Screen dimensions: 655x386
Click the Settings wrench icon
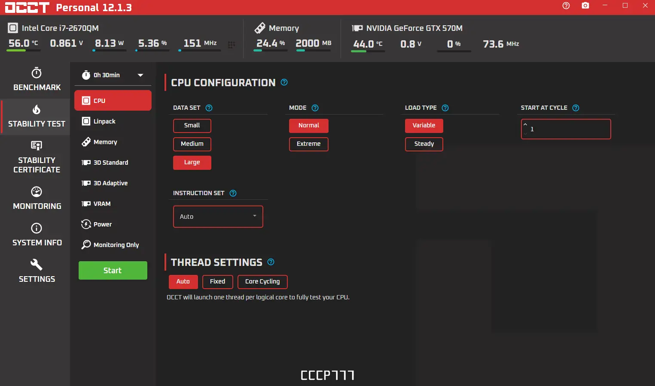(37, 265)
